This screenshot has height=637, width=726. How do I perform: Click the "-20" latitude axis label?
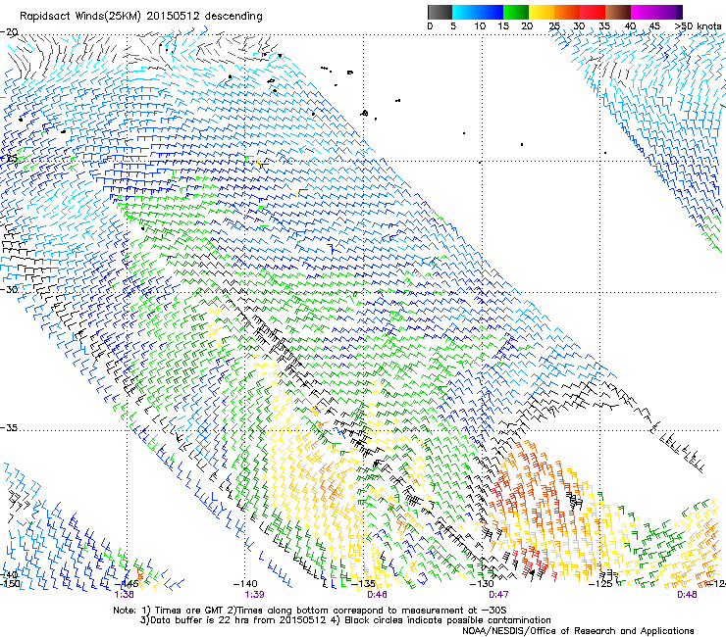(x=9, y=32)
